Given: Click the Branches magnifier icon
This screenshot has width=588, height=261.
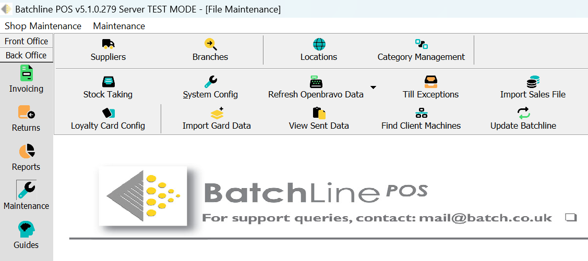Looking at the screenshot, I should click(x=210, y=44).
